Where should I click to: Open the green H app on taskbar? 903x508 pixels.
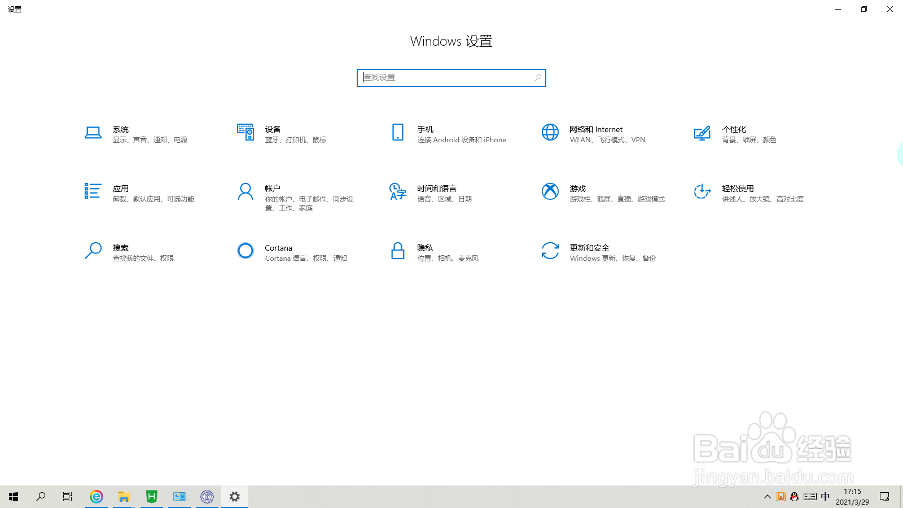[x=152, y=497]
